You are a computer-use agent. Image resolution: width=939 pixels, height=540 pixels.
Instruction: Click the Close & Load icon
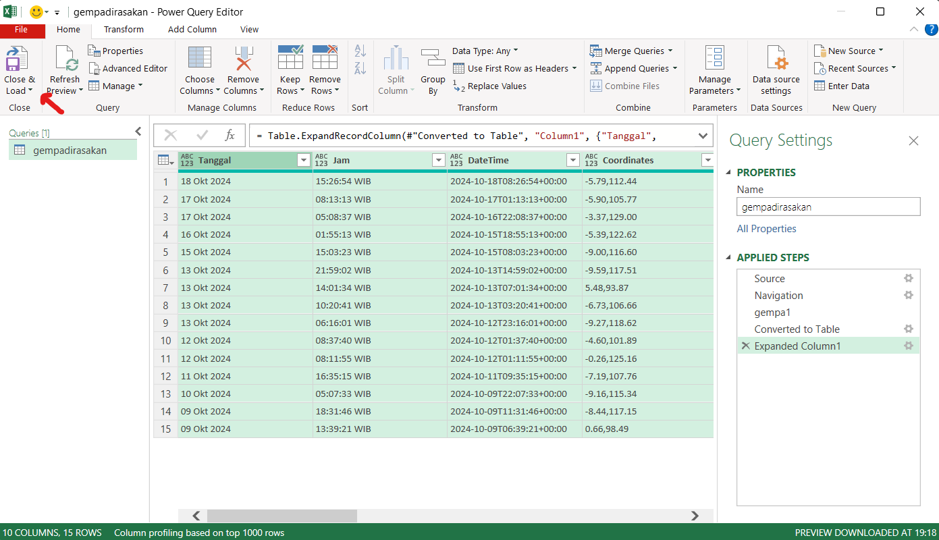click(17, 59)
